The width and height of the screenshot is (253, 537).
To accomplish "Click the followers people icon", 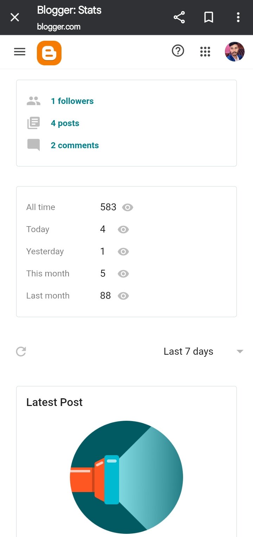I will point(34,101).
